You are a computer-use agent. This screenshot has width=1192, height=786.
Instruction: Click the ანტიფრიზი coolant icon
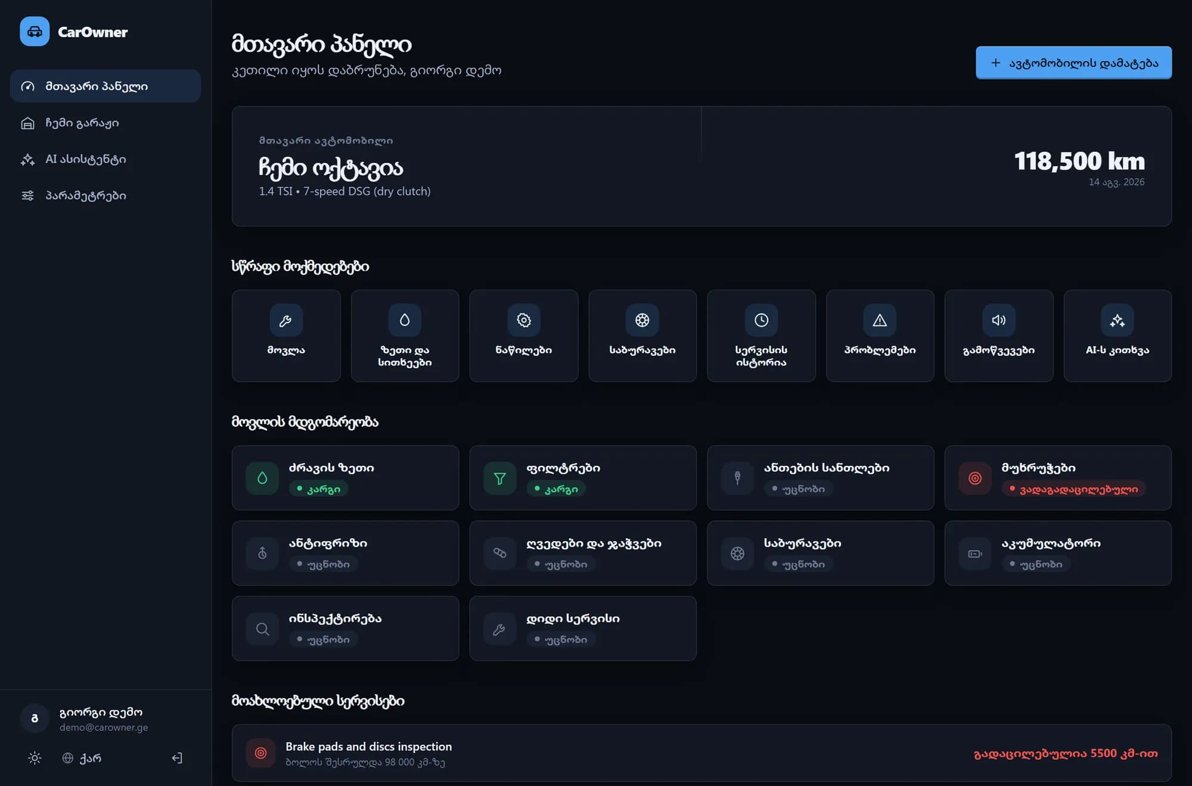262,554
